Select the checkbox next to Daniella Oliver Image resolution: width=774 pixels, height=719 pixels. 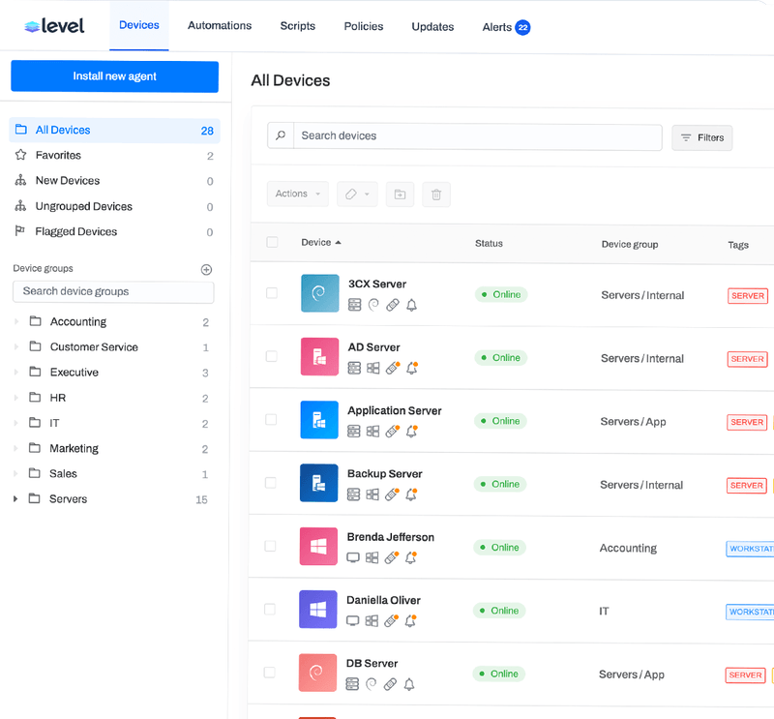click(272, 611)
